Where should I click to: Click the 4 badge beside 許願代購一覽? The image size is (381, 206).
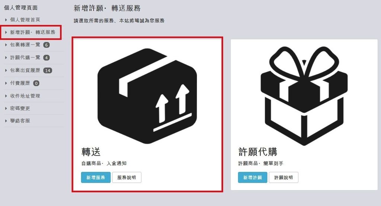tap(47, 58)
